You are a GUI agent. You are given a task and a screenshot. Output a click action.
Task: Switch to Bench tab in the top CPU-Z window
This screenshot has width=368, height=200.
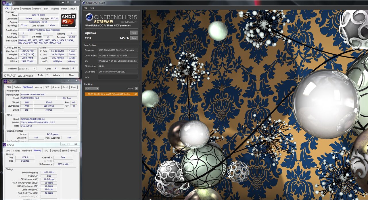(x=64, y=9)
